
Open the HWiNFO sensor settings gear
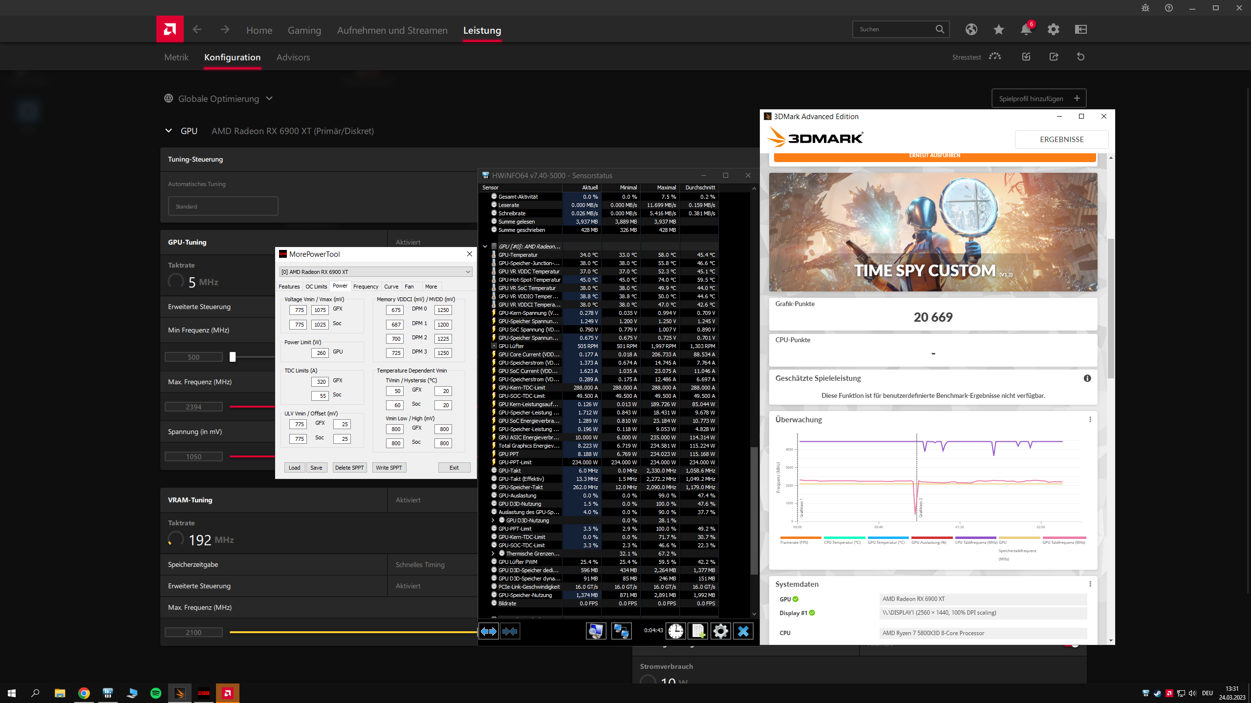tap(720, 631)
